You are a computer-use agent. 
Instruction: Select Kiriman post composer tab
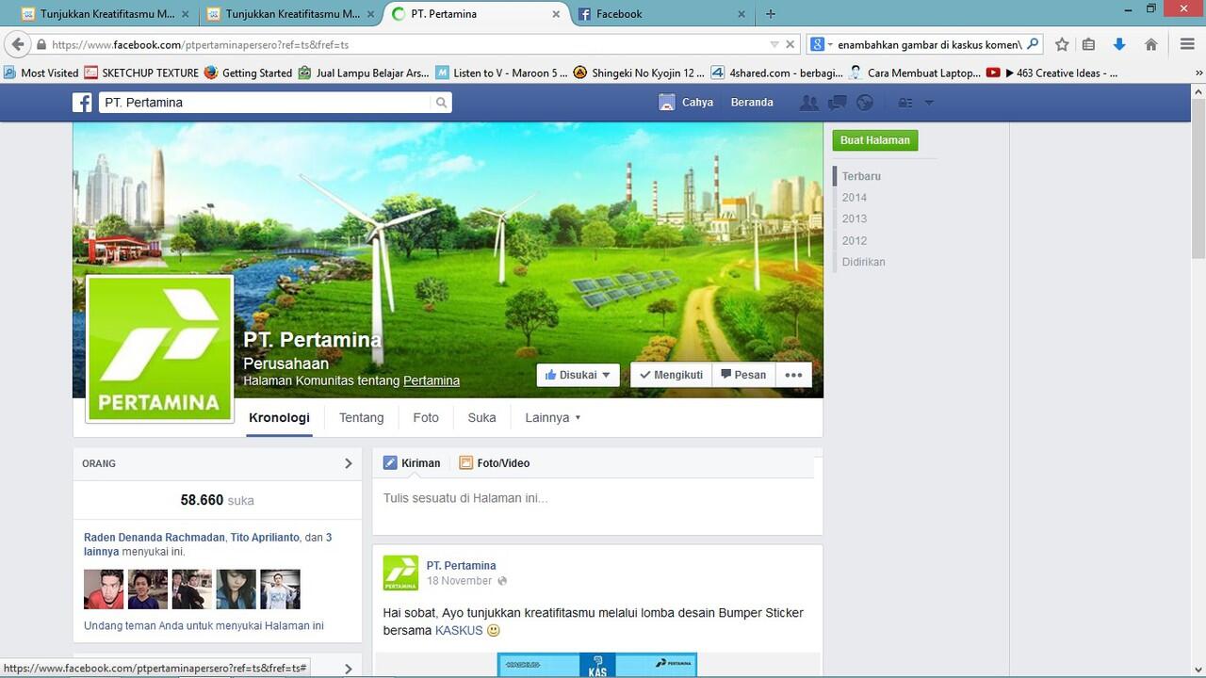point(412,463)
